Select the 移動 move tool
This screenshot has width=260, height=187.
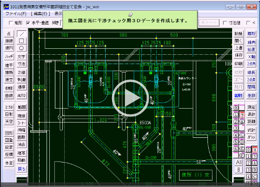pos(21,160)
